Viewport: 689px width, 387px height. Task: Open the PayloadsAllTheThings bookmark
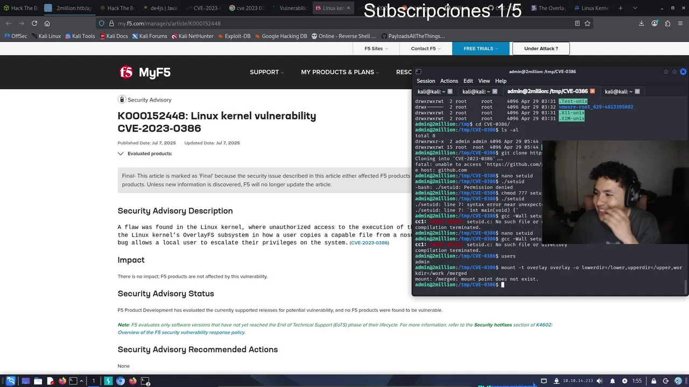(x=413, y=36)
